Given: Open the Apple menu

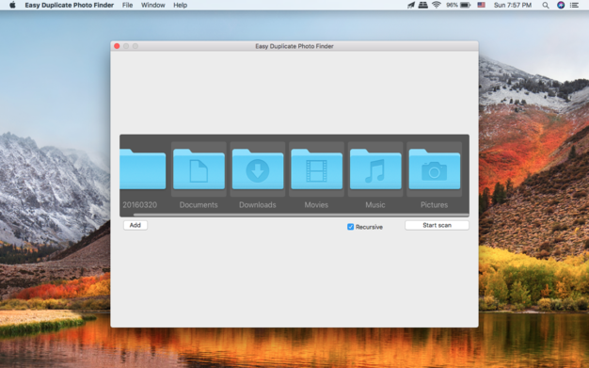Looking at the screenshot, I should pos(12,5).
